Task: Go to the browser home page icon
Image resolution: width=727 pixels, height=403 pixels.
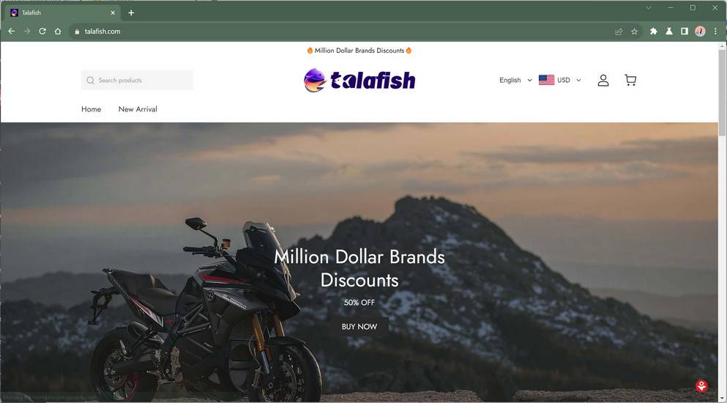Action: [58, 31]
